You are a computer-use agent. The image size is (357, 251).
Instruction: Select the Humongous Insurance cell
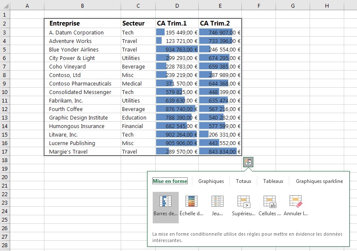click(82, 126)
